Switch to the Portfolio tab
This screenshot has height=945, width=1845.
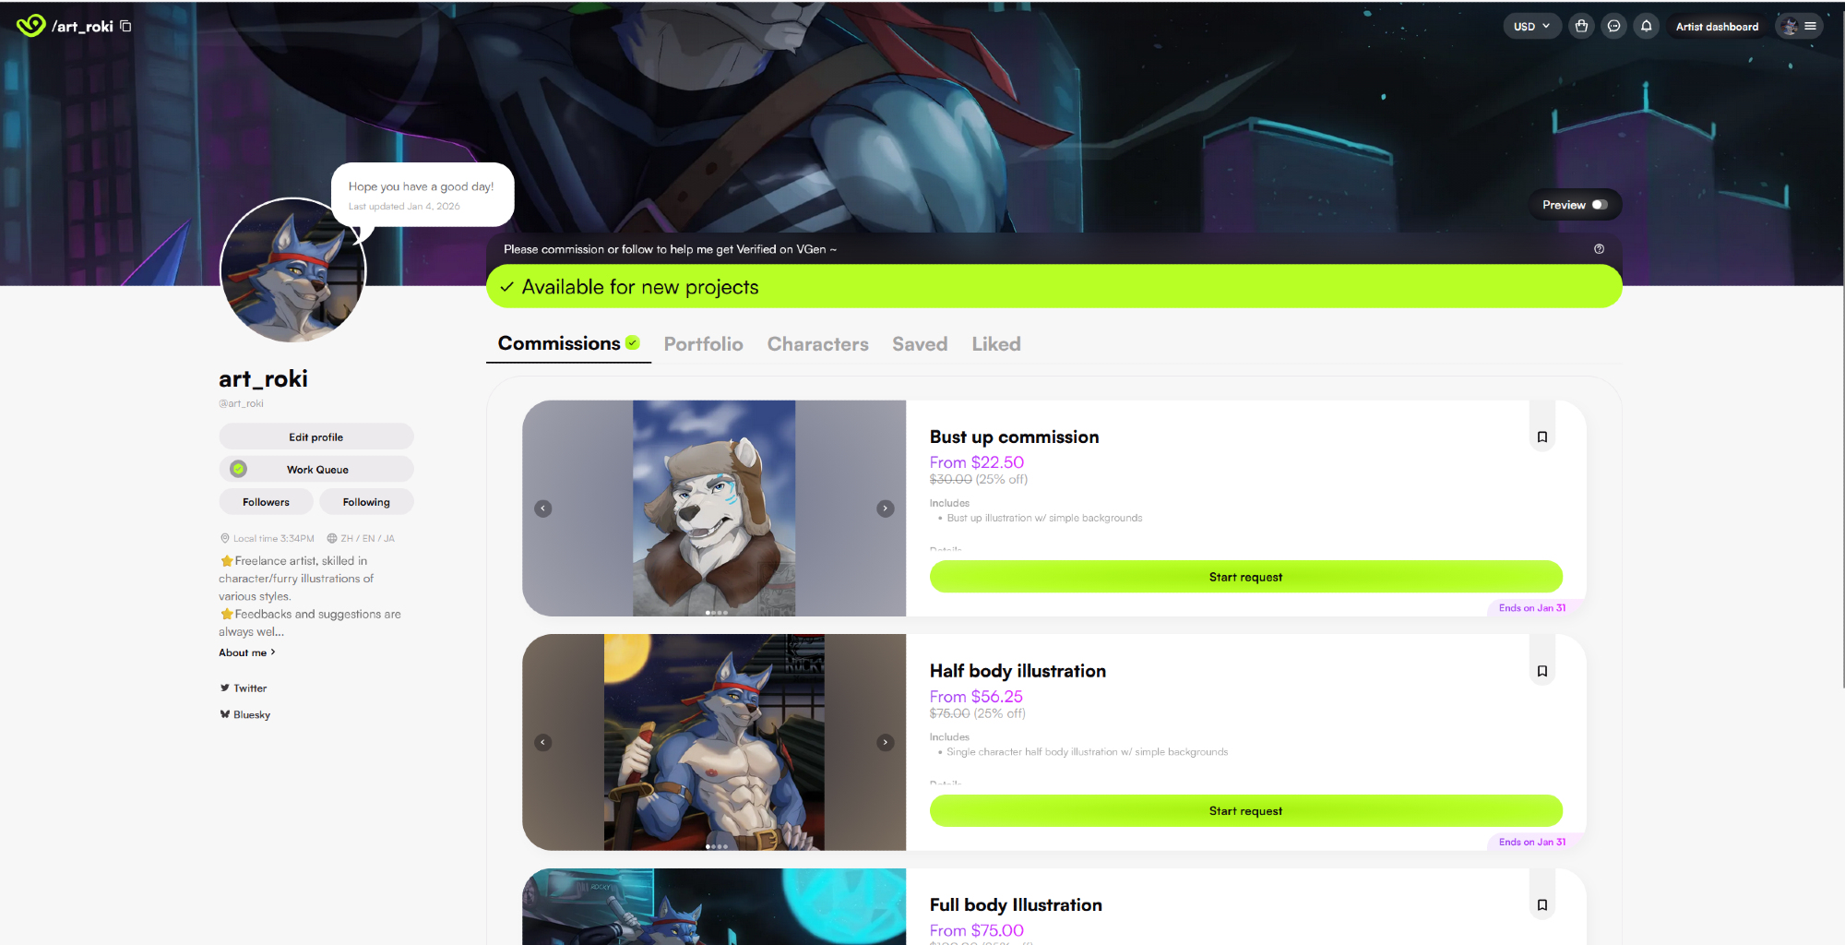point(703,344)
